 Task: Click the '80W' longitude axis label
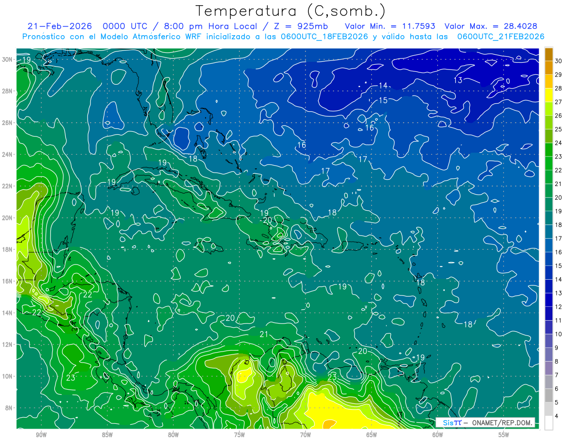[x=173, y=435]
